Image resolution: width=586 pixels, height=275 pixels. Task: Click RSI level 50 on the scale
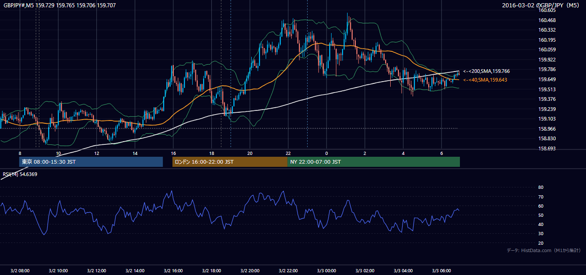(x=541, y=215)
